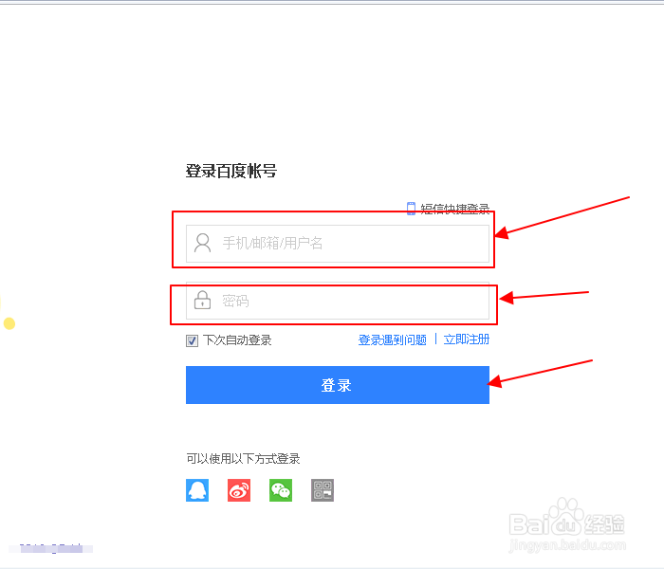Screen dimensions: 664x569
Task: Open the QR code login icon
Action: (x=323, y=490)
